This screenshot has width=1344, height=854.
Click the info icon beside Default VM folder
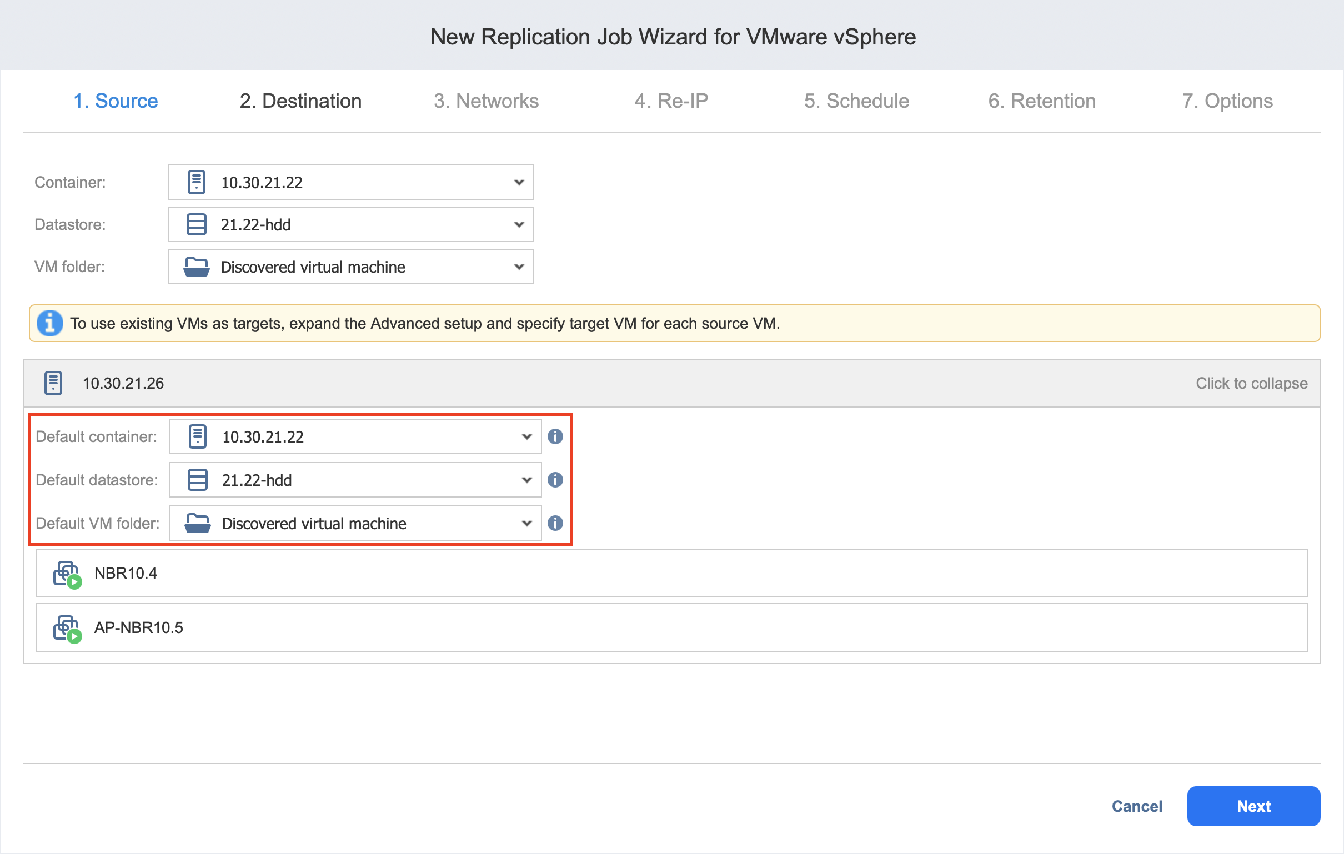click(x=555, y=523)
